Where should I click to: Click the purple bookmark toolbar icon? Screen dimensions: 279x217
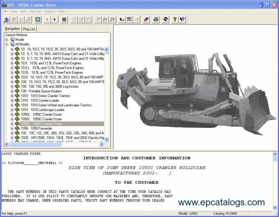pos(146,20)
